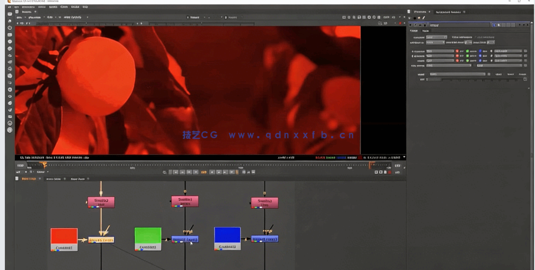This screenshot has width=535, height=270.
Task: Switch to the Curve Editor tab
Action: click(x=54, y=179)
